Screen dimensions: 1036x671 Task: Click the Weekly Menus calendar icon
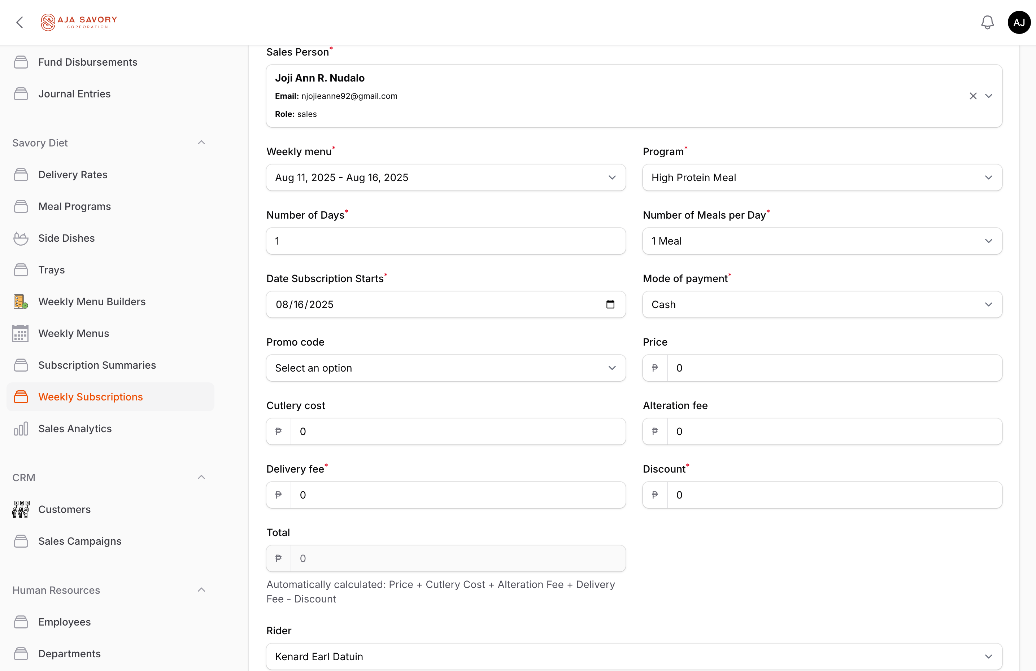pyautogui.click(x=20, y=333)
